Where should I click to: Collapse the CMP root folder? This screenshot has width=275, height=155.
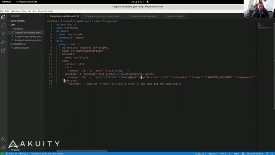click(x=26, y=25)
